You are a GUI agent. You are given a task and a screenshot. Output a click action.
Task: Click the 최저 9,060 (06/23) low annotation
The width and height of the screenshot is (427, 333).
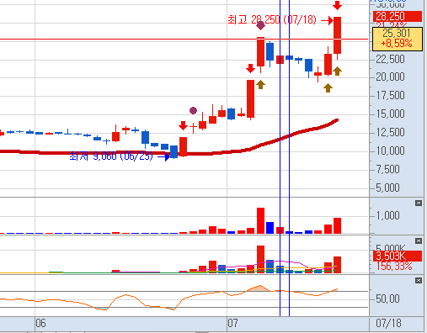coord(111,156)
